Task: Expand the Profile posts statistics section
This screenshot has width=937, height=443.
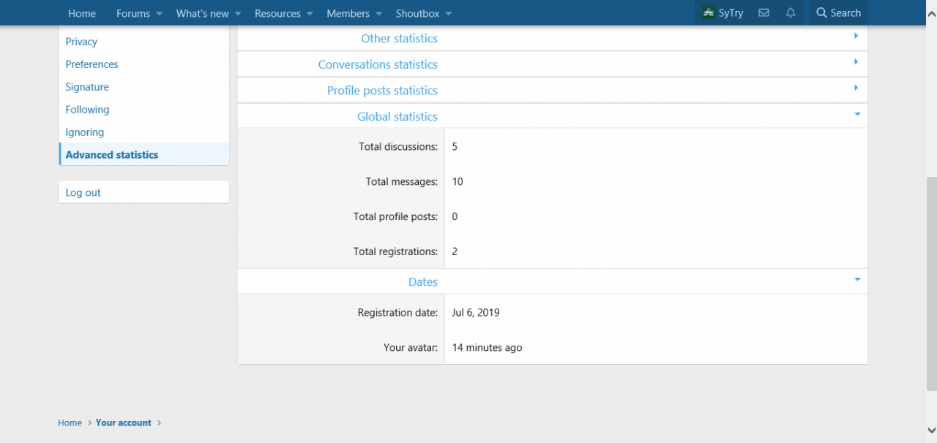Action: pyautogui.click(x=382, y=91)
